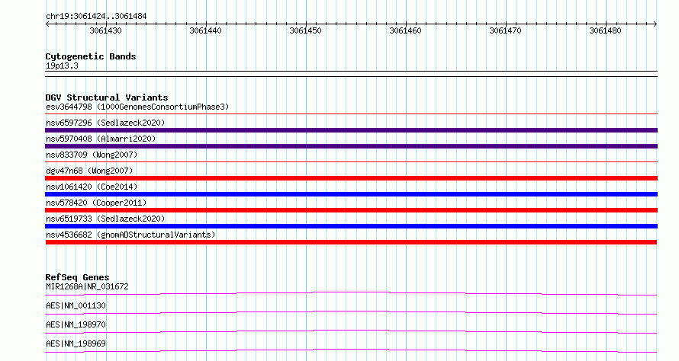Open variant nsv4536682 (gnomADStructuralVariants)
679x361 pixels.
point(130,235)
